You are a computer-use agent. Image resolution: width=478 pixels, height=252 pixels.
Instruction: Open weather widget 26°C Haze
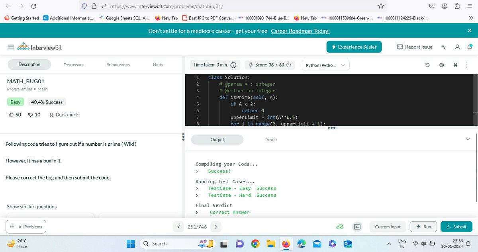point(18,243)
